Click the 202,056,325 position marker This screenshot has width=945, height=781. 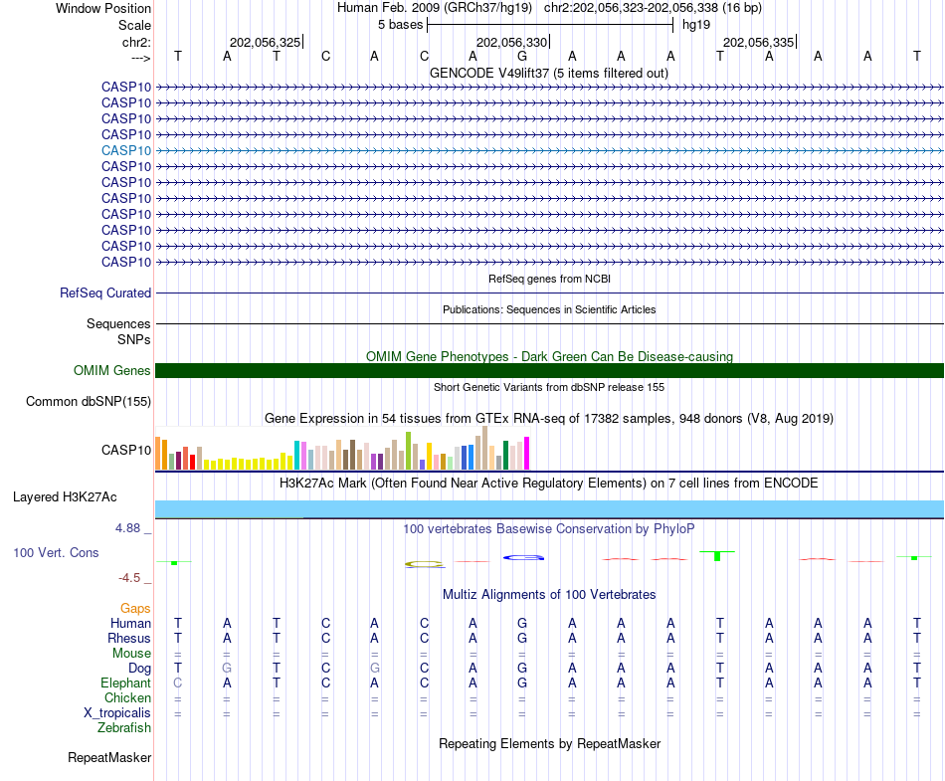click(266, 42)
